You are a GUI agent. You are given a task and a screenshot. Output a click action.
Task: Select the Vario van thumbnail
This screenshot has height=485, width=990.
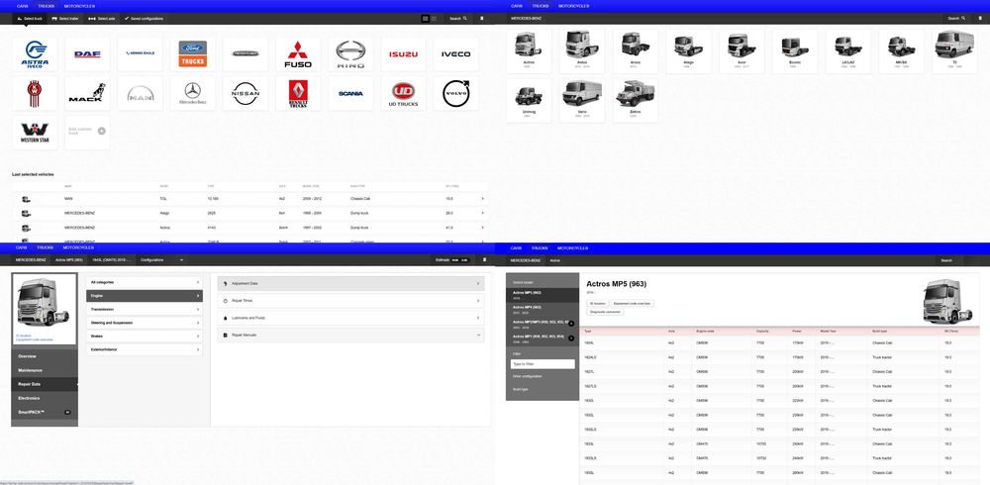[582, 100]
